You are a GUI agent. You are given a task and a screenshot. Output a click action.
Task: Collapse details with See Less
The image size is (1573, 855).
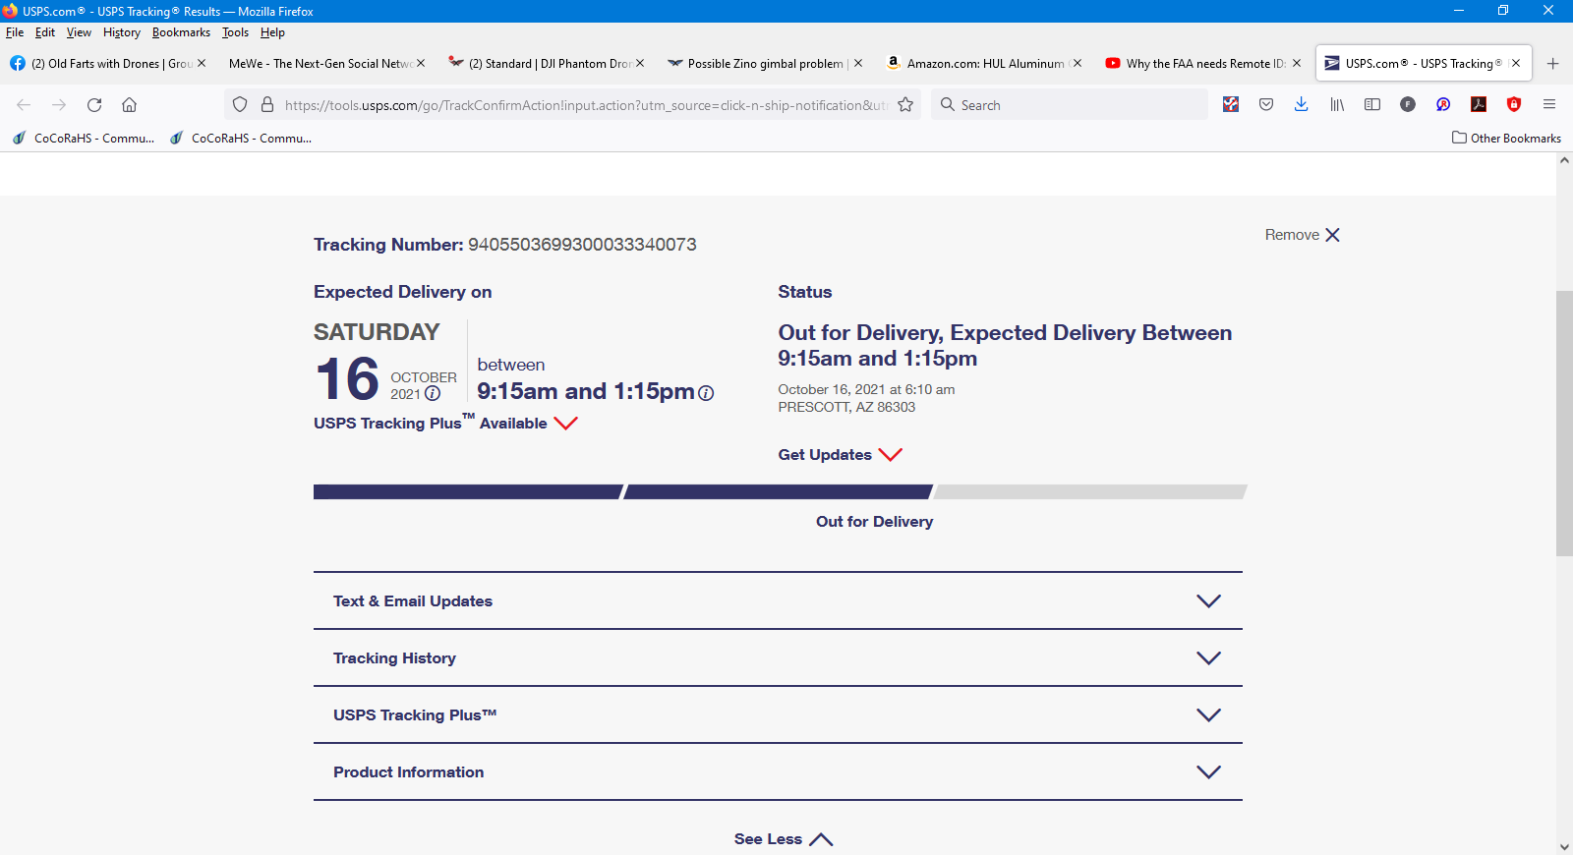[784, 839]
